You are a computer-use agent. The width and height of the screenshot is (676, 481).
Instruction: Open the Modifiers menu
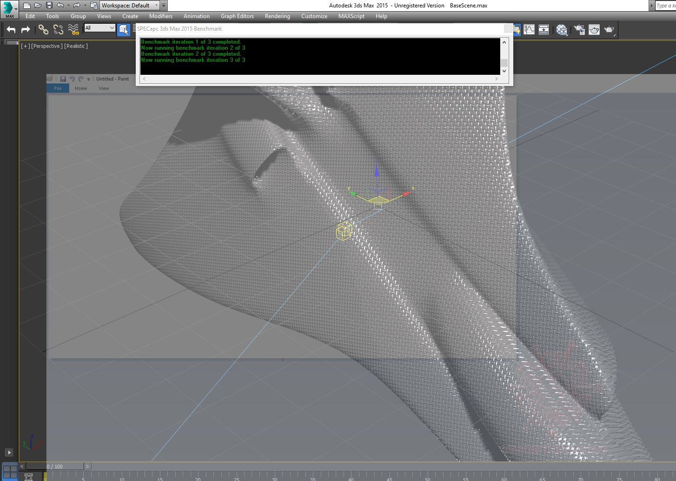[161, 16]
